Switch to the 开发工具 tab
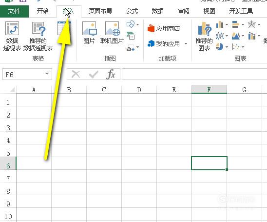This screenshot has width=267, height=222. [x=241, y=11]
